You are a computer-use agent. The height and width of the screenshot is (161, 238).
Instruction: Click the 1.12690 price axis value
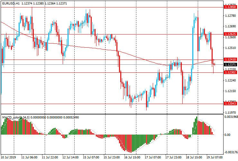coord(231,26)
